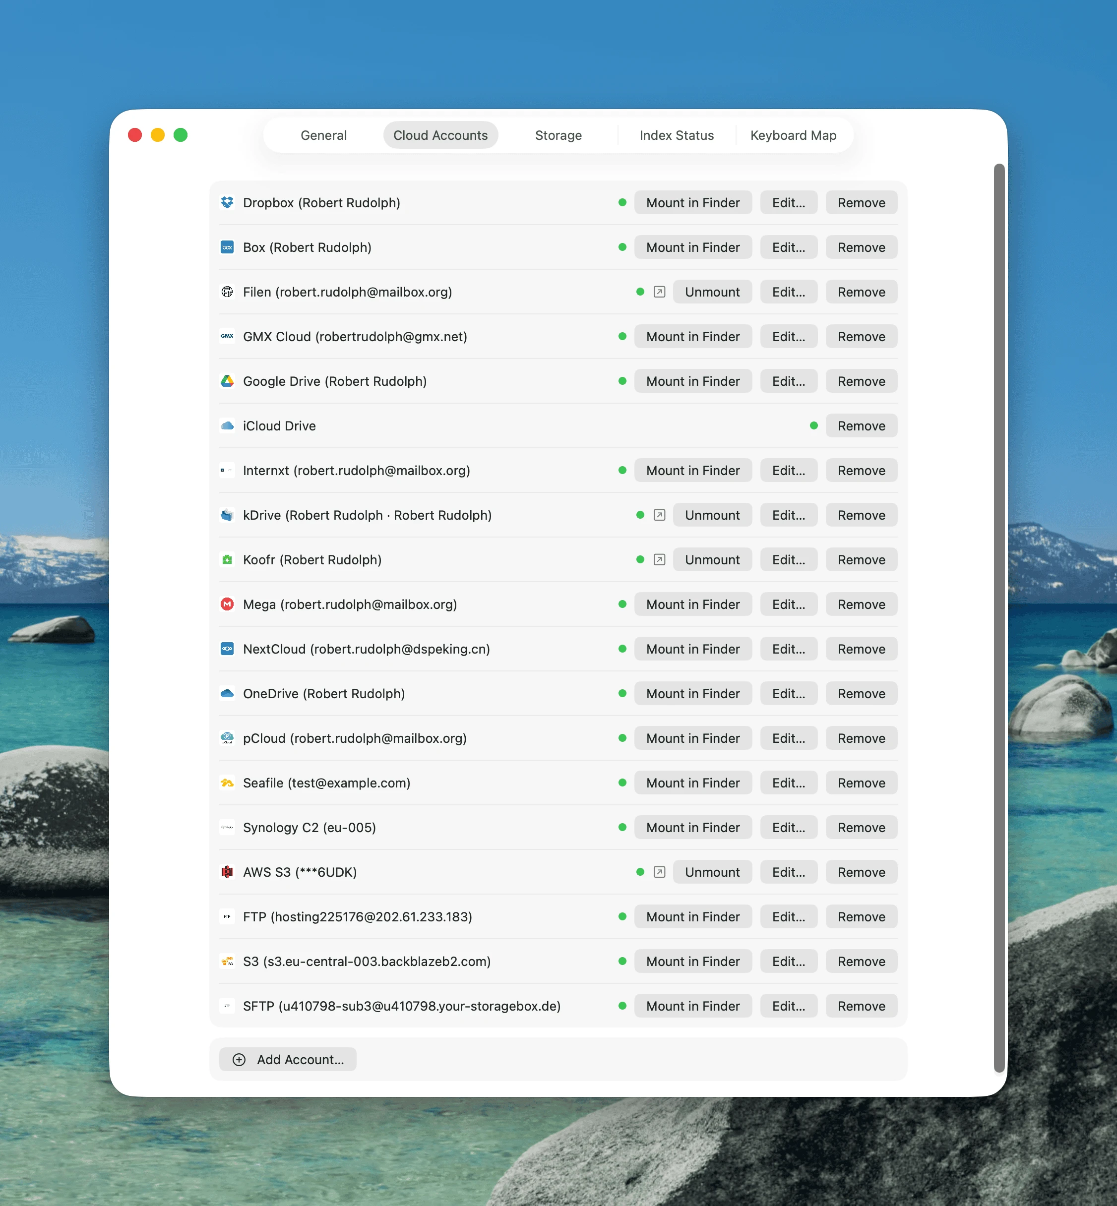Click the pCloud account icon
Screen dimensions: 1117x1206
tap(227, 738)
